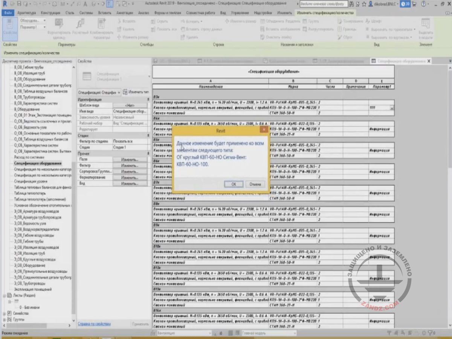Click Разгруппировать ribbon command

[319, 29]
